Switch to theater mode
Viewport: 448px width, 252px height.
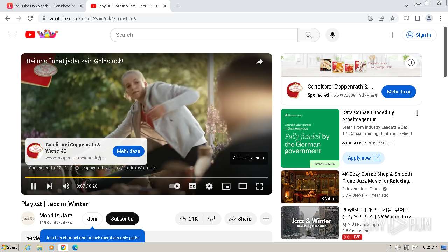pyautogui.click(x=243, y=186)
